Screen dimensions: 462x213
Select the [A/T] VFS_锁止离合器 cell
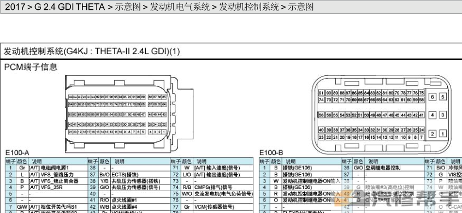[58, 181]
